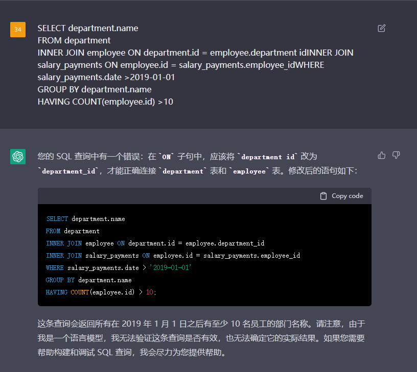Click the GROUP BY line in code block

click(x=88, y=280)
